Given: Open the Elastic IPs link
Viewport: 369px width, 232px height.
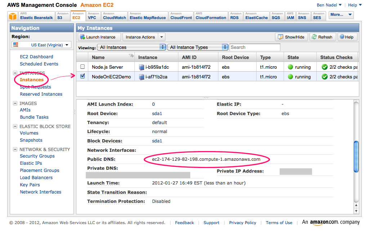Looking at the screenshot, I should click(x=31, y=163).
